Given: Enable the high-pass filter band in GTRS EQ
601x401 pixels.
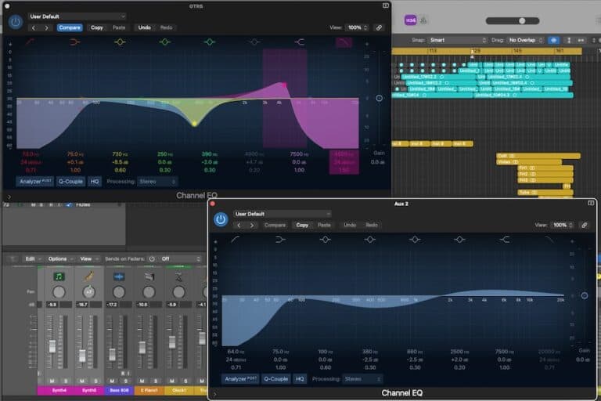Looking at the screenshot, I should [x=30, y=42].
